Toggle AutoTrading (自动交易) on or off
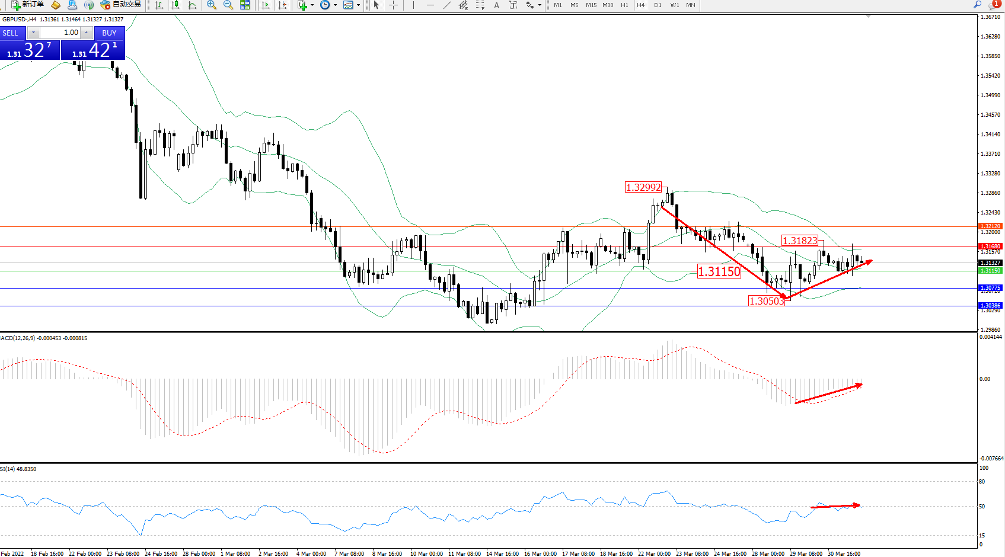 (x=121, y=5)
